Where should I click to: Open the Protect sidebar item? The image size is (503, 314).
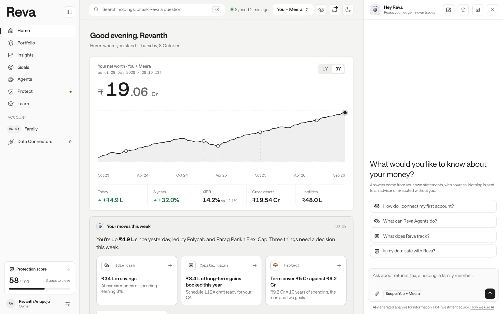pyautogui.click(x=40, y=91)
